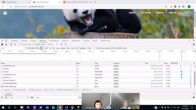Enable Disable cache checkbox
The height and width of the screenshot is (110, 196).
33,44
